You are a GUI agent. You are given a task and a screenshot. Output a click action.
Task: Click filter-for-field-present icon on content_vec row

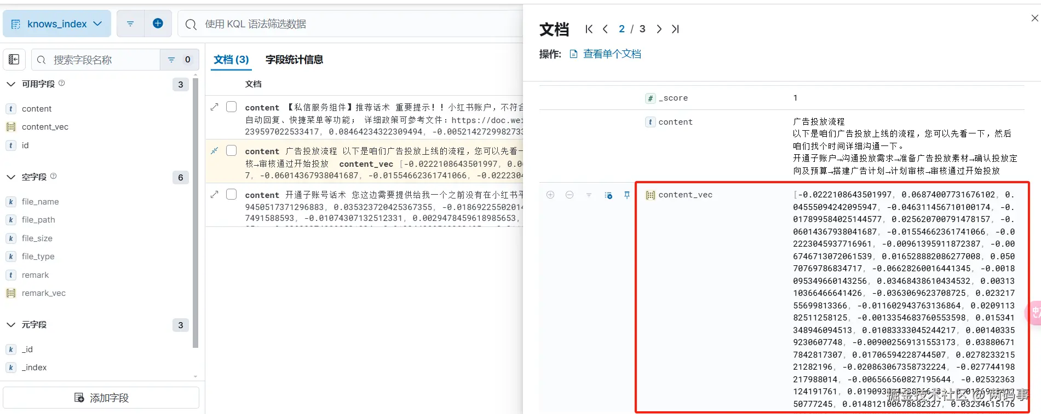coord(589,195)
